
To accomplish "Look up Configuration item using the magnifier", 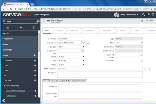I will click(x=83, y=51).
